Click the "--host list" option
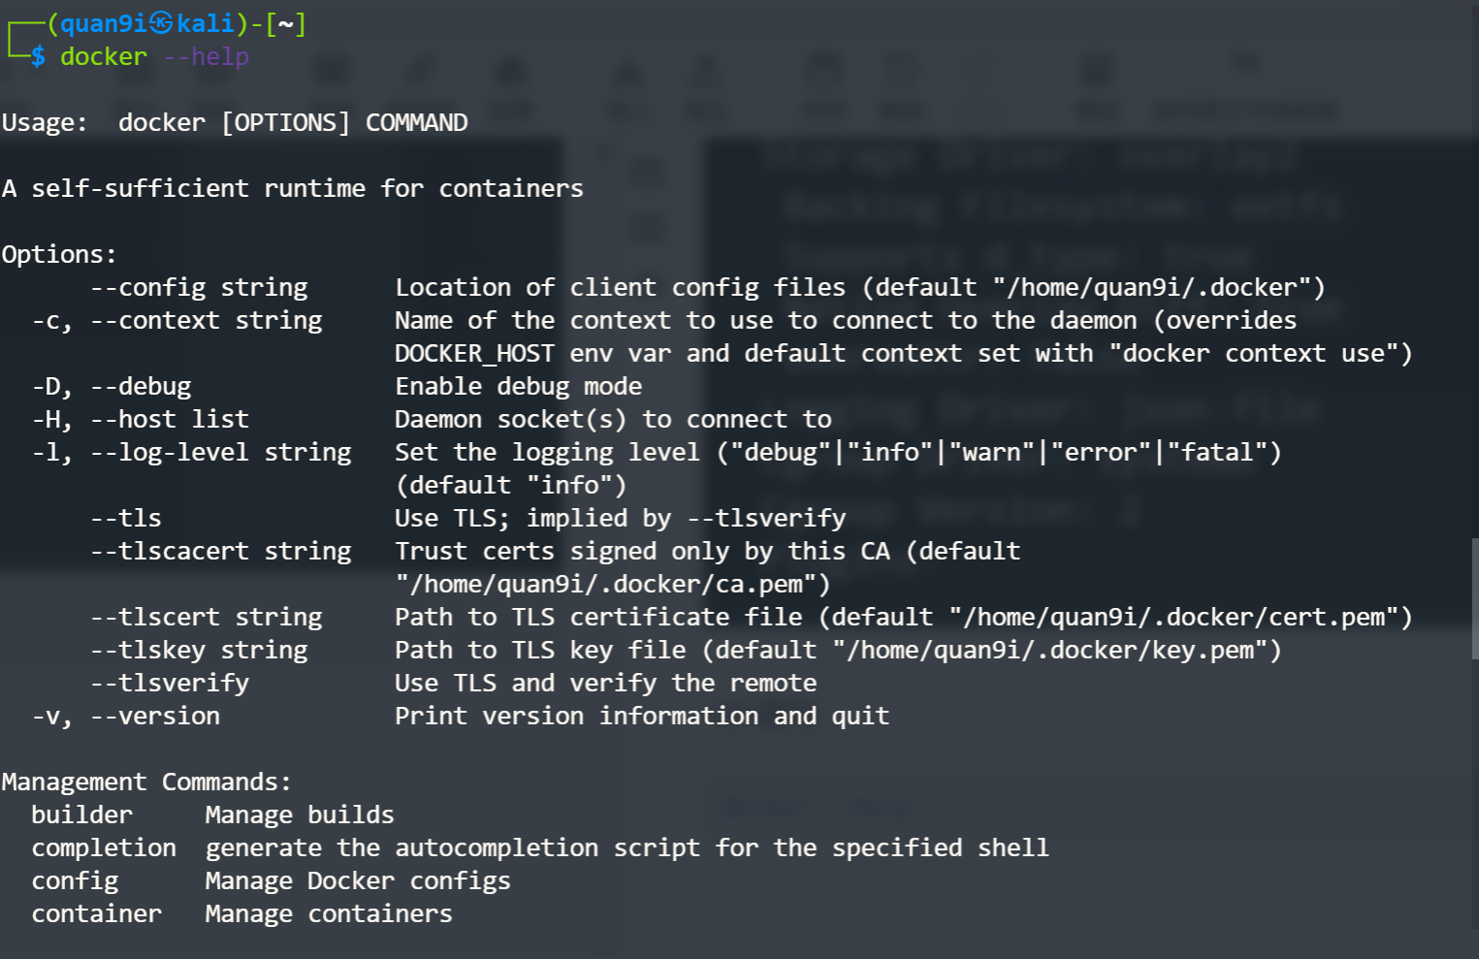Image resolution: width=1479 pixels, height=959 pixels. point(170,420)
